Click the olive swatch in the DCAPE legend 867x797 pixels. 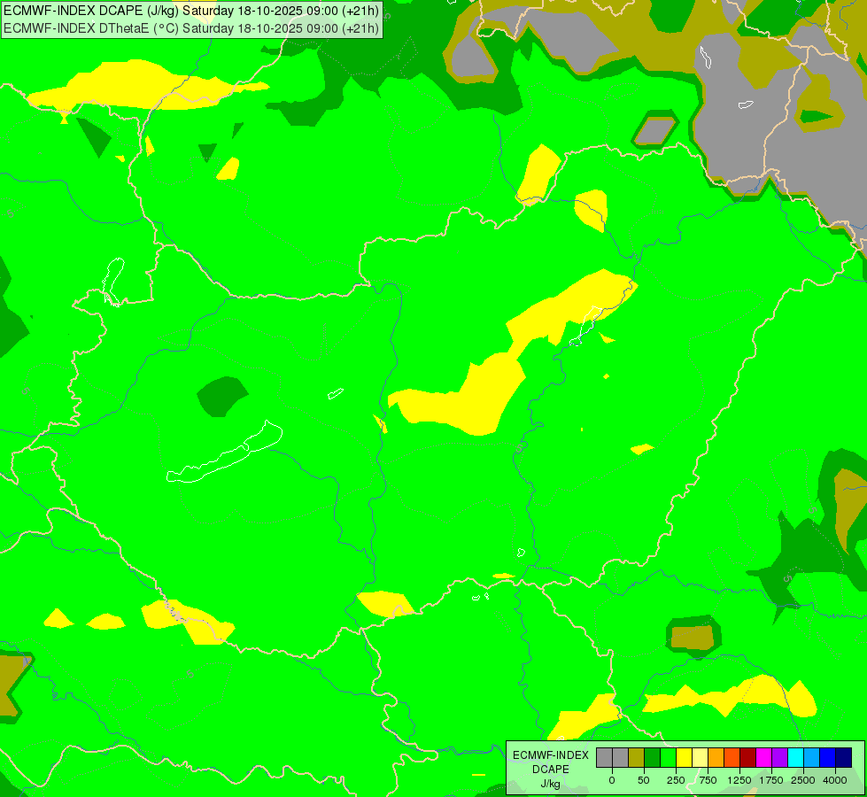coord(636,757)
